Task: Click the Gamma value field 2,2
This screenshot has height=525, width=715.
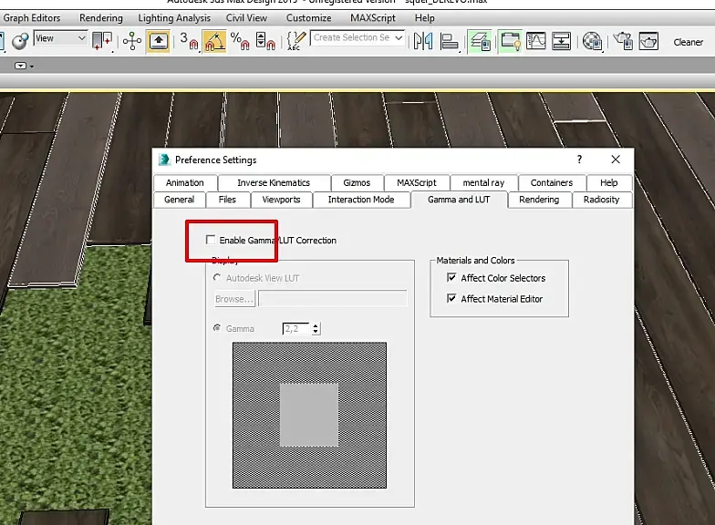Action: point(297,328)
